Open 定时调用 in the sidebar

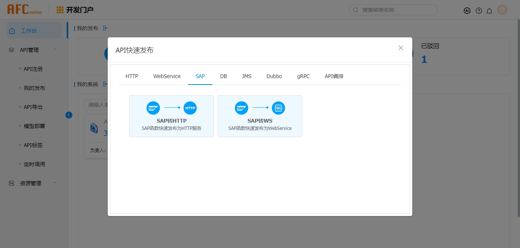click(34, 164)
